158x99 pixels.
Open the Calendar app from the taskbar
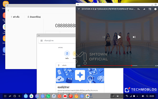pyautogui.click(x=54, y=96)
